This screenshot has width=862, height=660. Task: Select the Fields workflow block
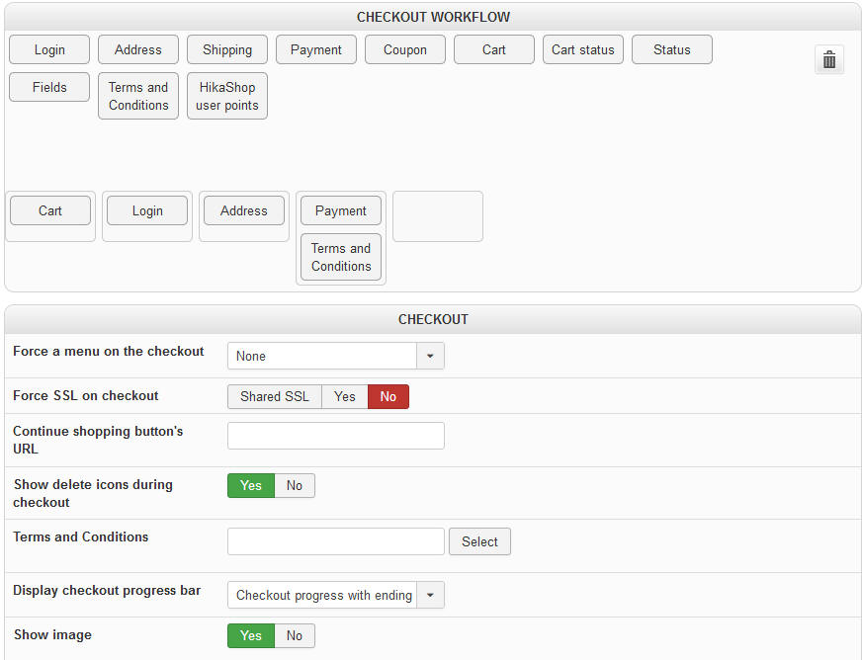[49, 87]
